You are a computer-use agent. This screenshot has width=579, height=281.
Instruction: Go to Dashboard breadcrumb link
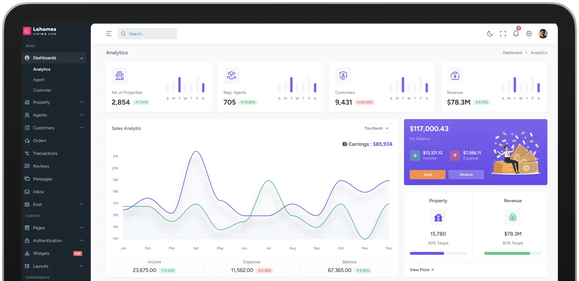tap(512, 53)
